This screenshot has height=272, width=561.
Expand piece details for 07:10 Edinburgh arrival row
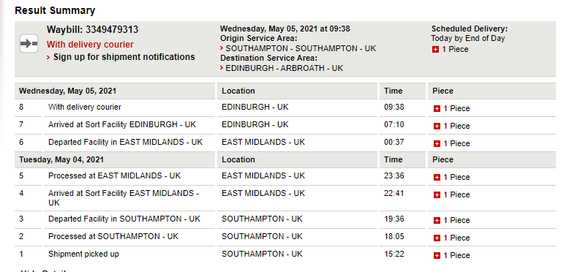437,126
